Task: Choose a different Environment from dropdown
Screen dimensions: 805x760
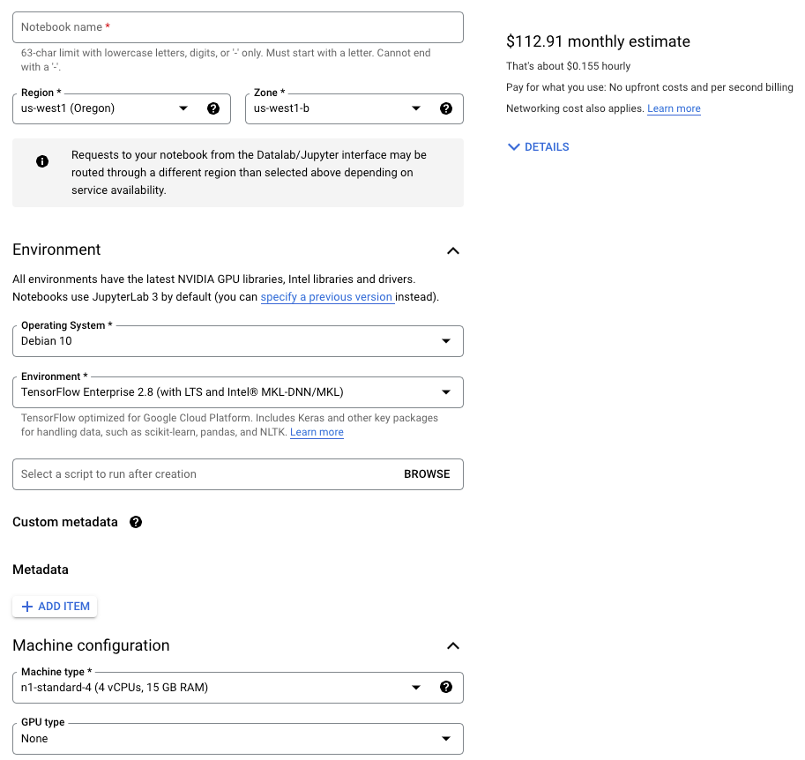Action: pyautogui.click(x=237, y=392)
